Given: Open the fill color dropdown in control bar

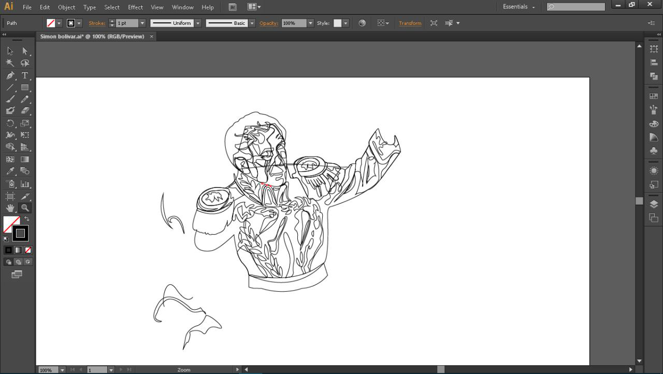Looking at the screenshot, I should (59, 23).
